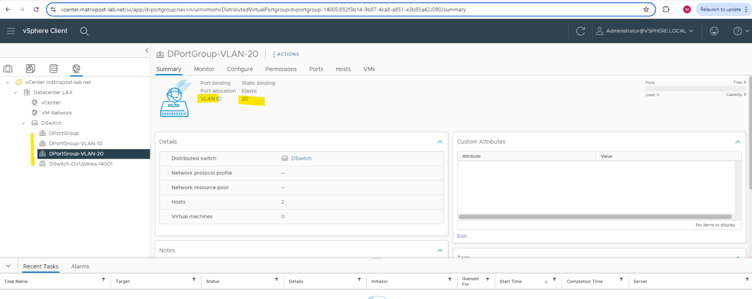Select DPortGroup-VLAN-10 in the tree
Image resolution: width=752 pixels, height=299 pixels.
(x=75, y=144)
